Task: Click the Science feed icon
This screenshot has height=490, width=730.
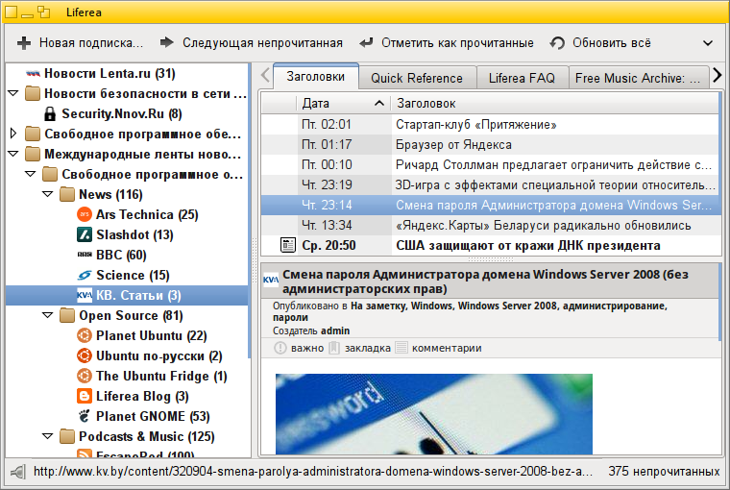Action: pos(85,276)
